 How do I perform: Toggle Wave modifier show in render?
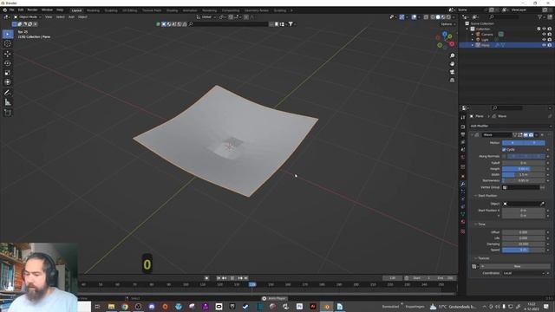pyautogui.click(x=531, y=135)
